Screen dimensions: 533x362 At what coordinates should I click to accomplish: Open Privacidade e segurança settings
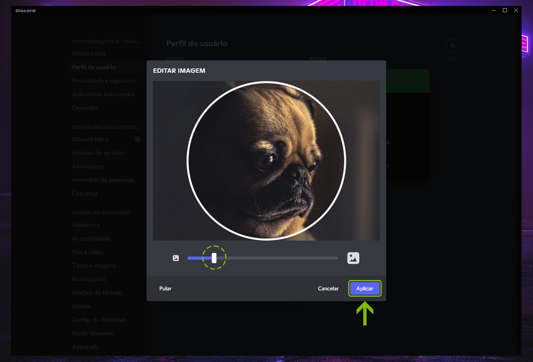(104, 81)
